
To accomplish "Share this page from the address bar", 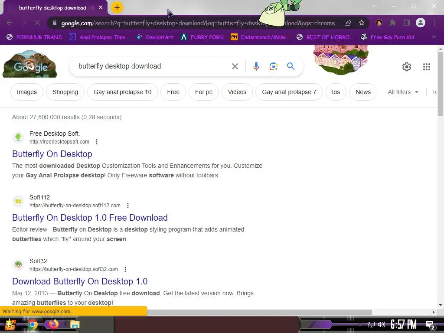I will point(348,23).
